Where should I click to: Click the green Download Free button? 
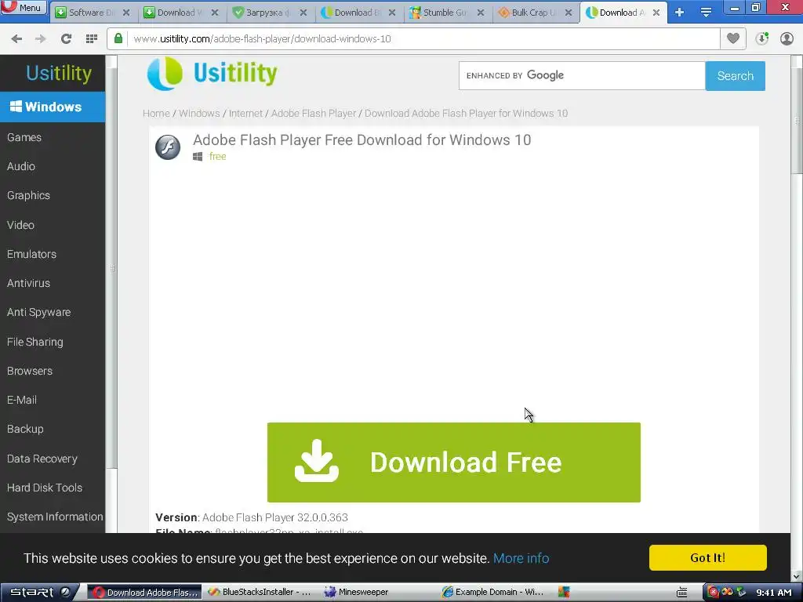tap(454, 462)
